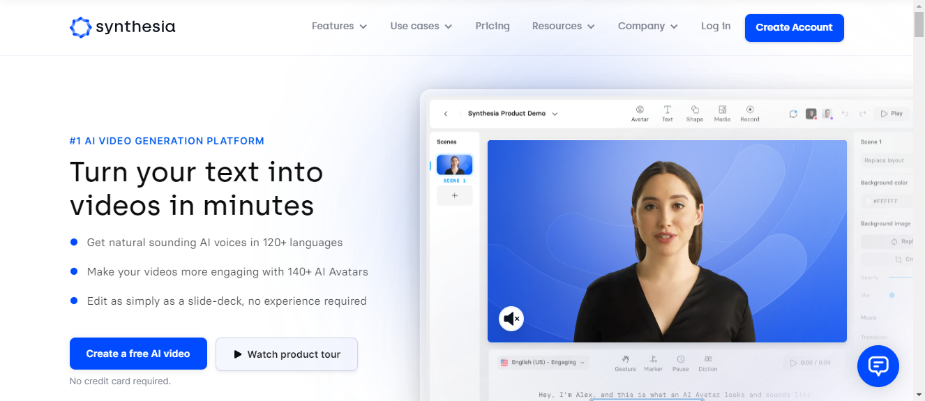Click the "Background image" label
The width and height of the screenshot is (925, 401).
(886, 224)
